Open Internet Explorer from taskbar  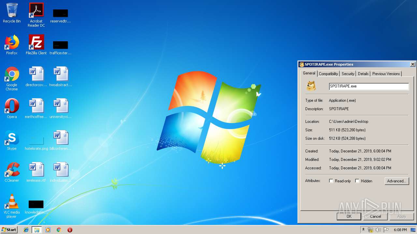coord(26,230)
